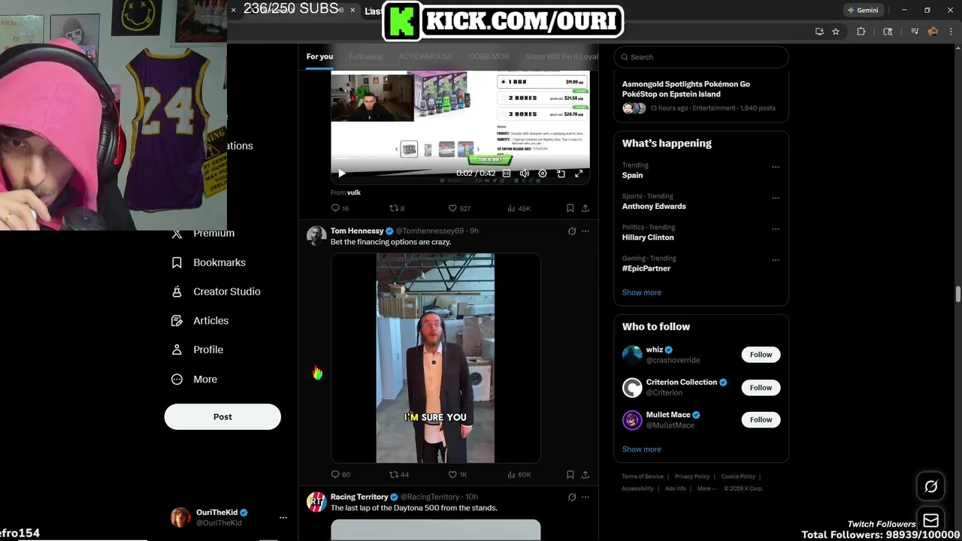Share the vulk video post
The height and width of the screenshot is (541, 962).
pos(585,208)
